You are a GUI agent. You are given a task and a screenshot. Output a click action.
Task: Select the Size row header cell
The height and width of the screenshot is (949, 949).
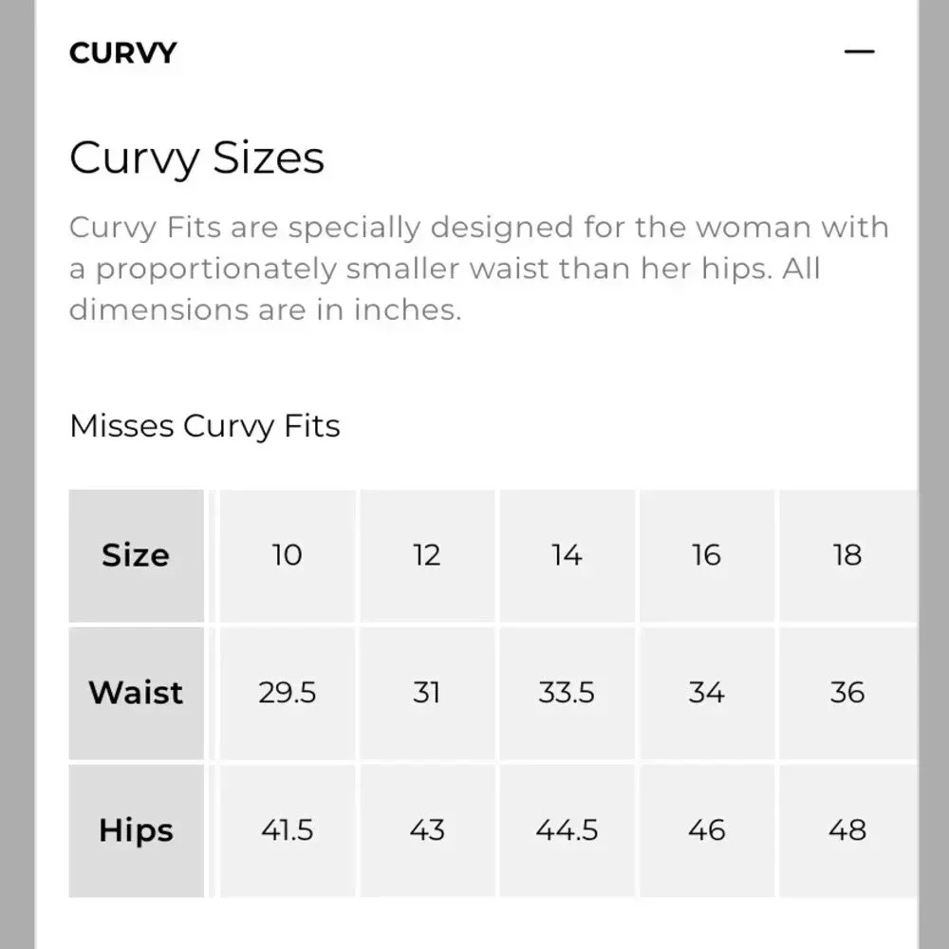click(x=136, y=555)
